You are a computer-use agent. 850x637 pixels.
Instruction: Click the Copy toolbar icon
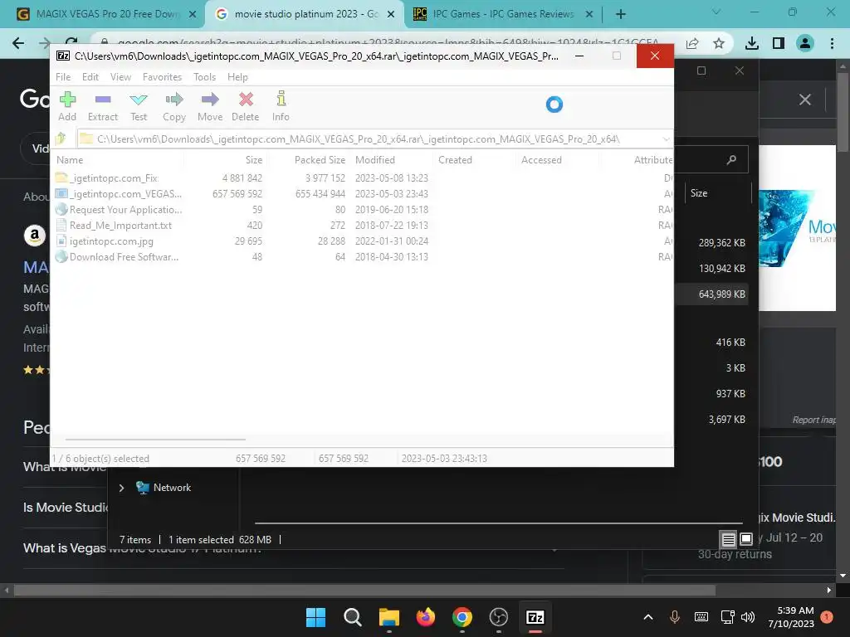tap(174, 106)
